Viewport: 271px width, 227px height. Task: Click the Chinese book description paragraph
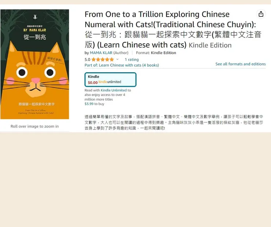tap(174, 123)
